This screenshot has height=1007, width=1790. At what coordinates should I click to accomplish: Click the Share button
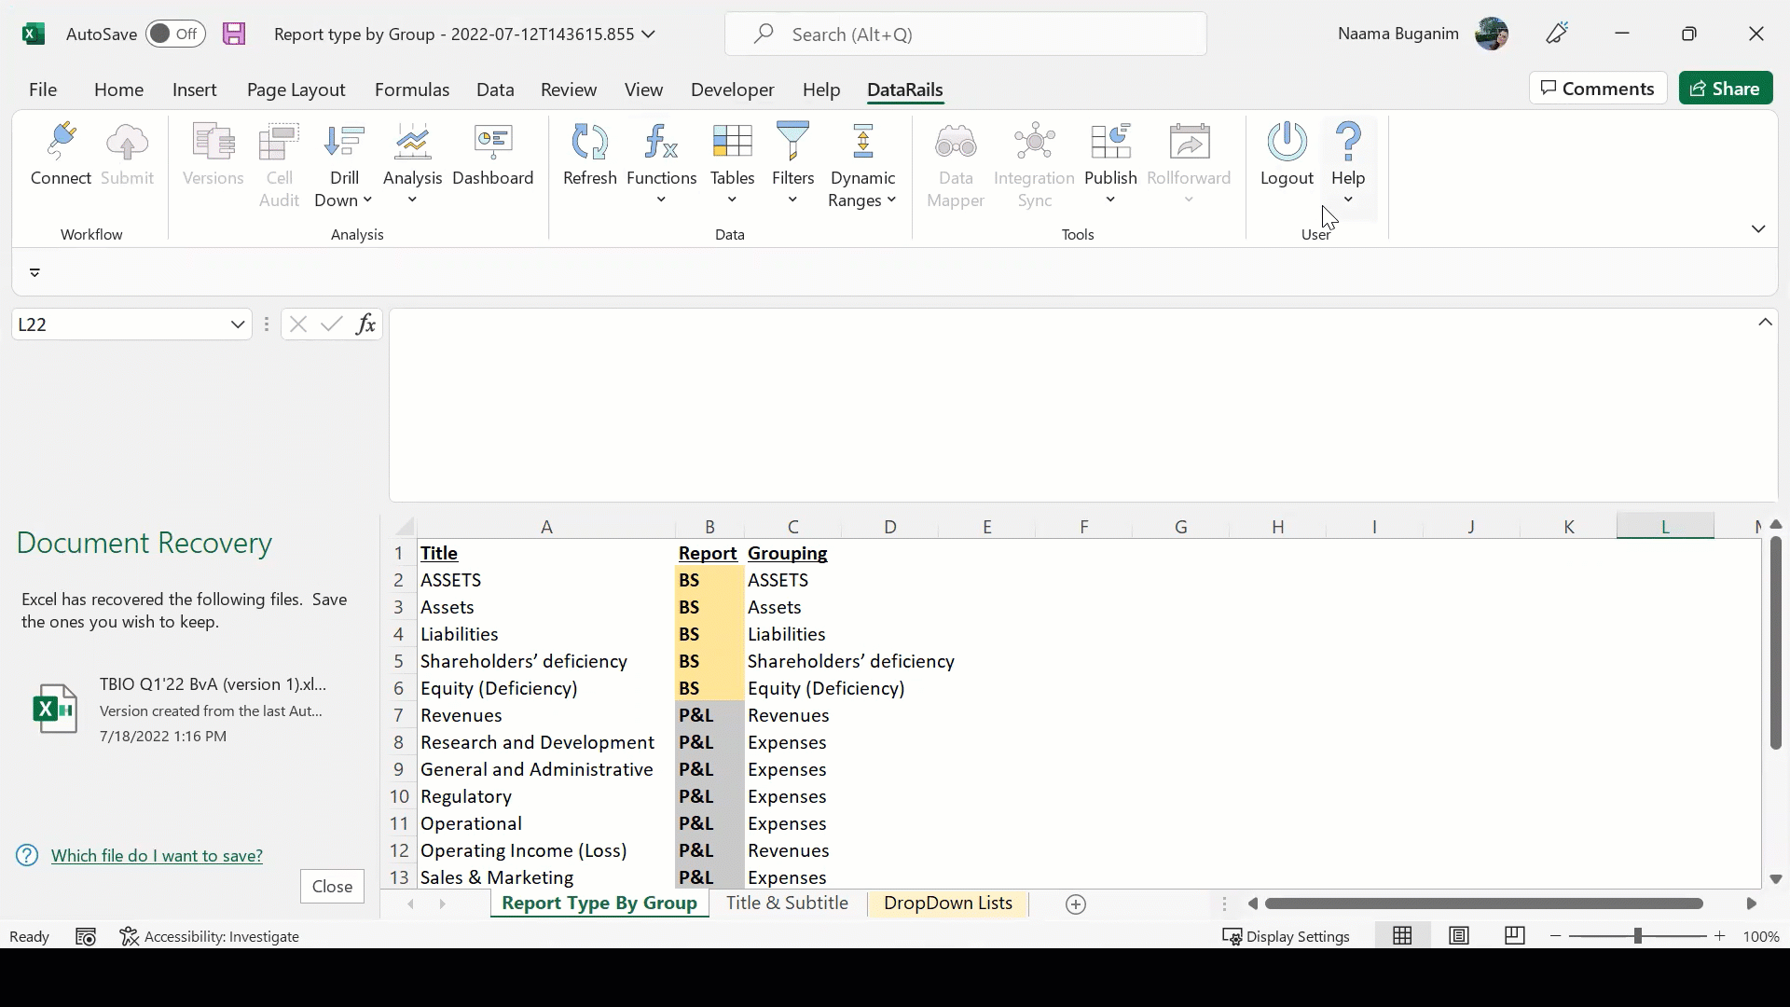[1726, 89]
